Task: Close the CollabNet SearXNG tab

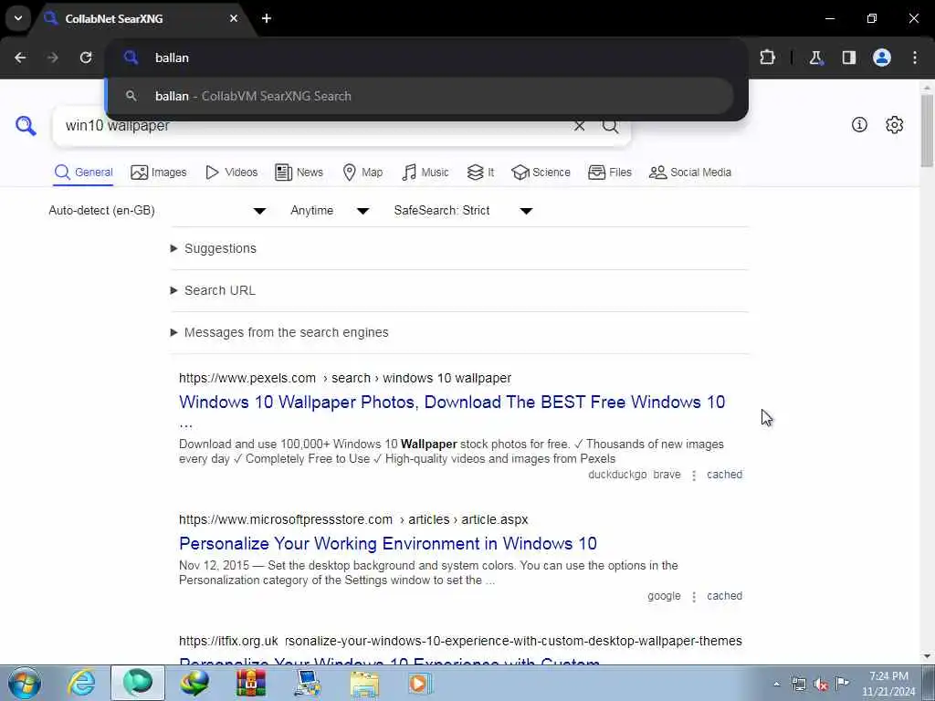Action: 234,18
